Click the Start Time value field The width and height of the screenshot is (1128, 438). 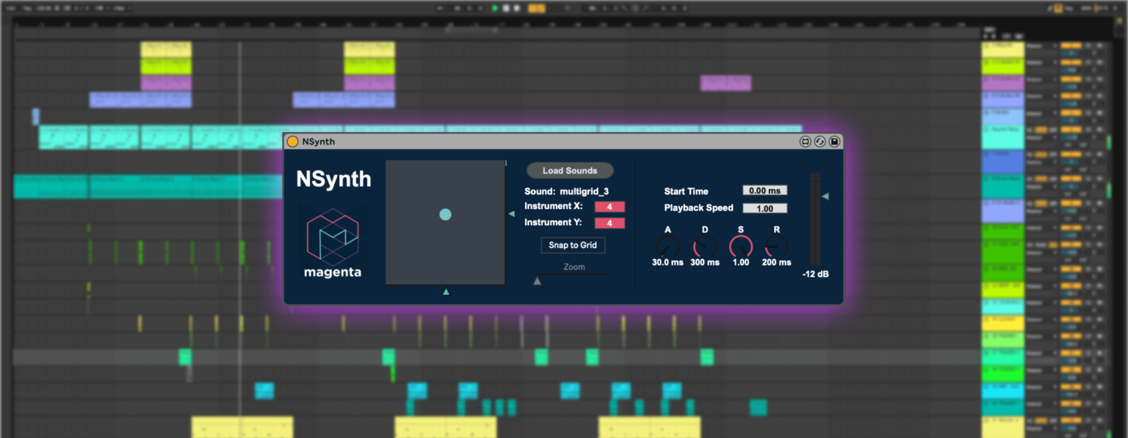(x=764, y=191)
